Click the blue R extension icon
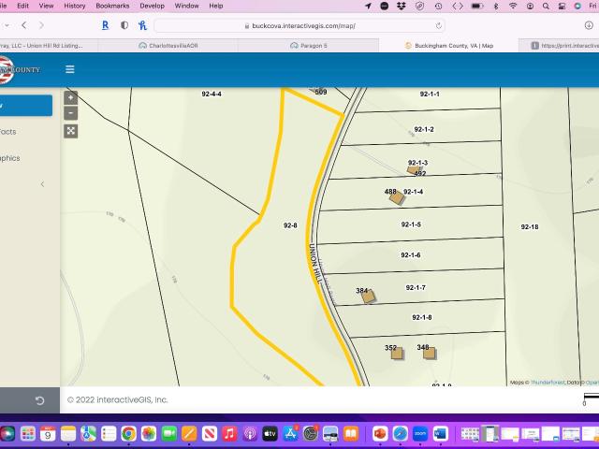The image size is (599, 449). (105, 25)
